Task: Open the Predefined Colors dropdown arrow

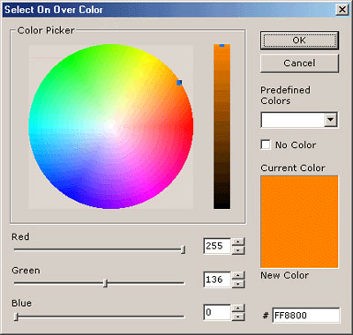Action: [x=331, y=120]
